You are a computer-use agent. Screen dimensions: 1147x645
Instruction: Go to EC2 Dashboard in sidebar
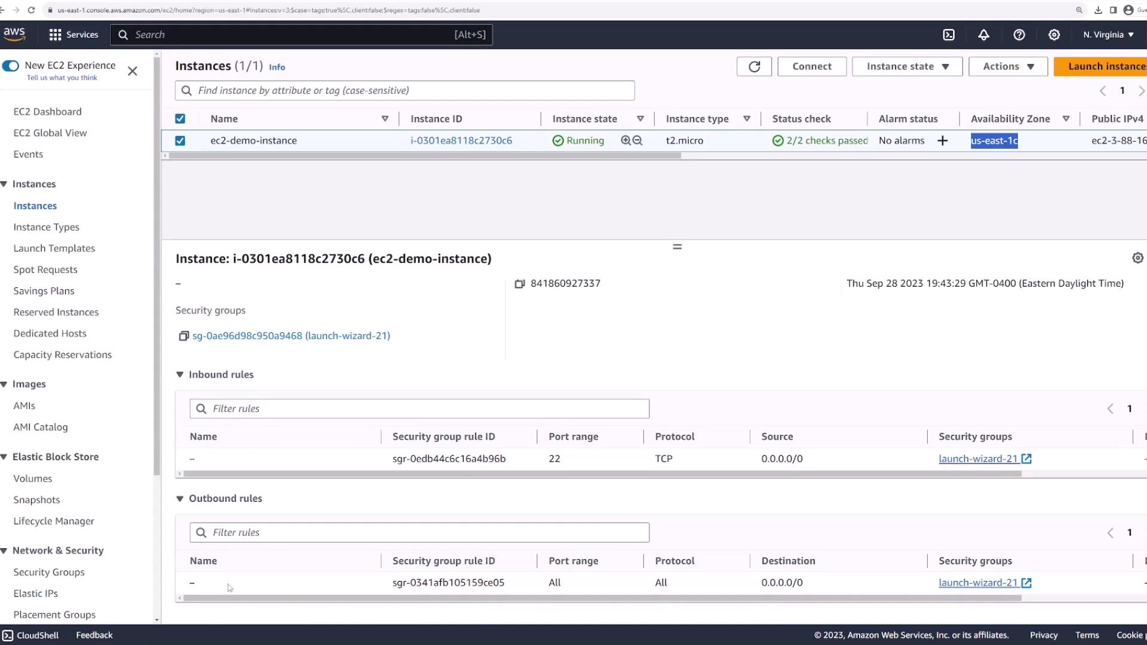pyautogui.click(x=47, y=112)
